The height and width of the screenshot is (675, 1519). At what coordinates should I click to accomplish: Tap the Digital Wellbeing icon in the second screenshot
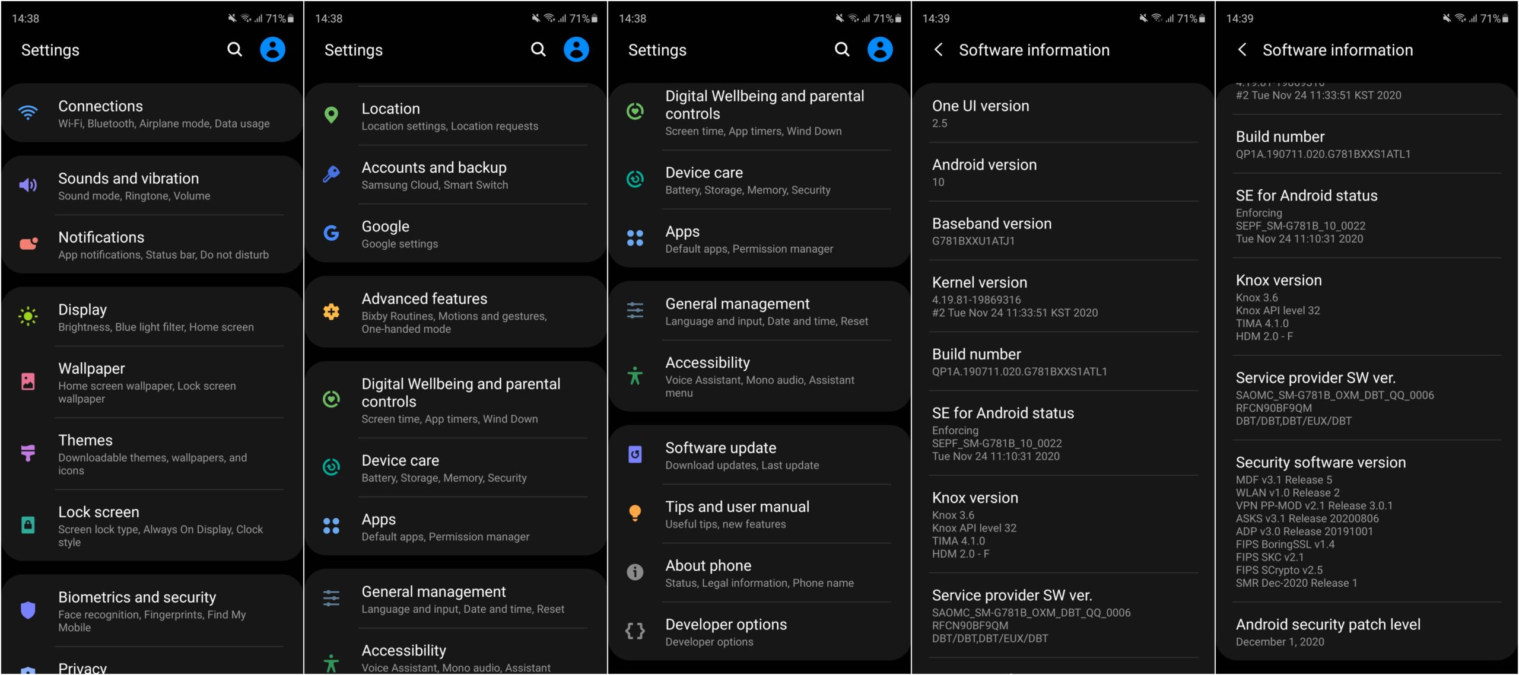(x=332, y=399)
